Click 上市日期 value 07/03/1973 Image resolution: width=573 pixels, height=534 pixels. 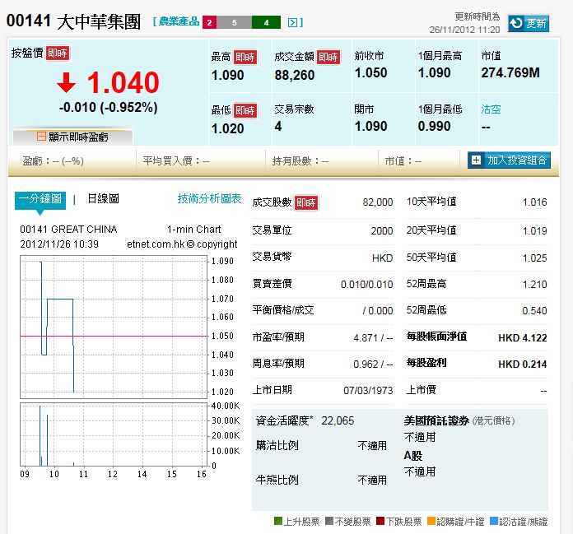tap(368, 391)
